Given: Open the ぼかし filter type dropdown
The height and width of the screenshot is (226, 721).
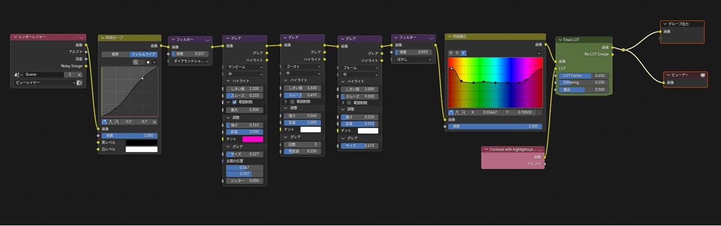Looking at the screenshot, I should (414, 59).
